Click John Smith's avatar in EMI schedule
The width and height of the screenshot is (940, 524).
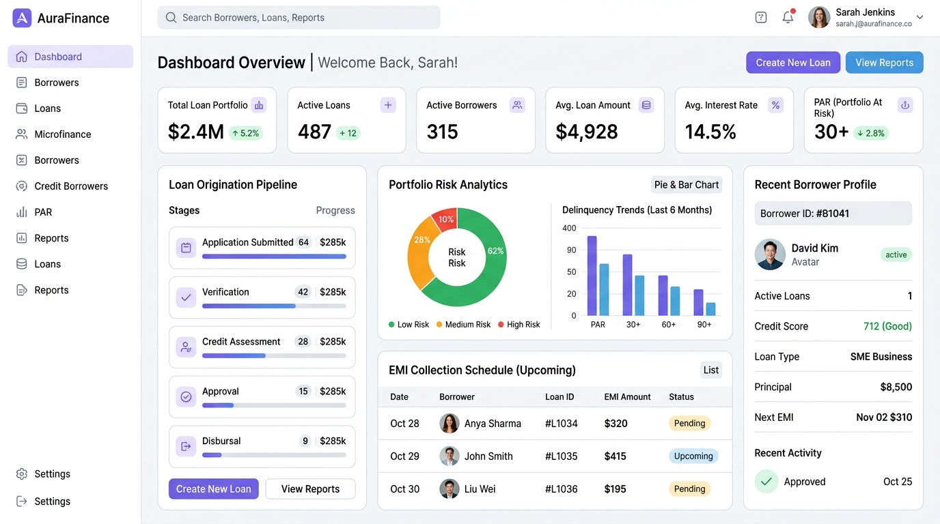[450, 456]
